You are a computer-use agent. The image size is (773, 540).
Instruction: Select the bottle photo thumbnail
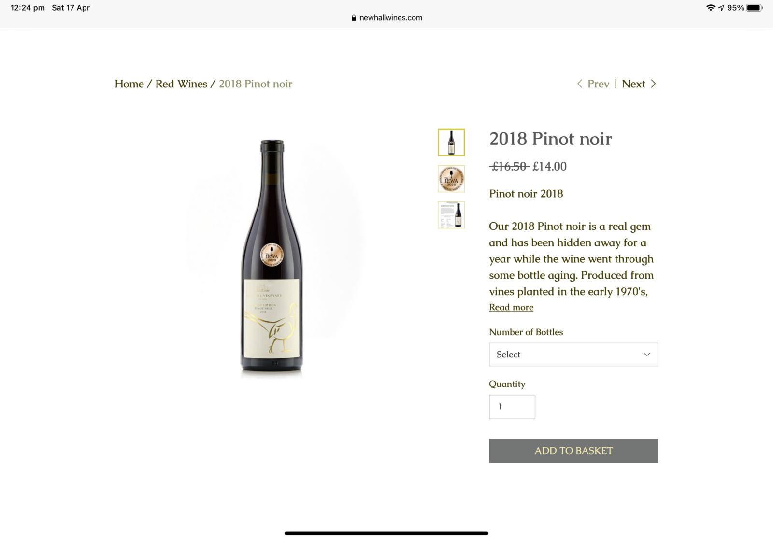tap(451, 142)
